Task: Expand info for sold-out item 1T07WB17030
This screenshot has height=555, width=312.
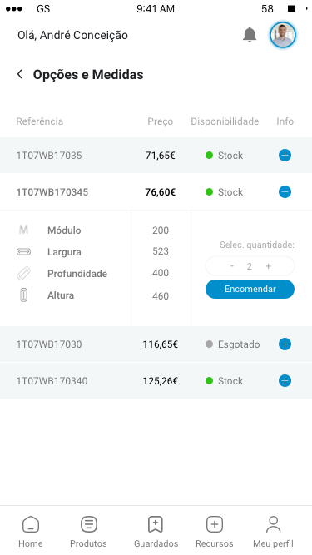Action: tap(285, 344)
